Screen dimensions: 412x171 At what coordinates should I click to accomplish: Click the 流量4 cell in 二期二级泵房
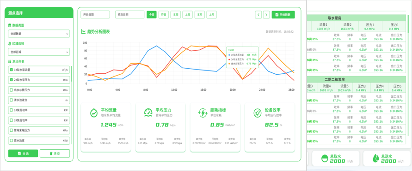(326, 88)
